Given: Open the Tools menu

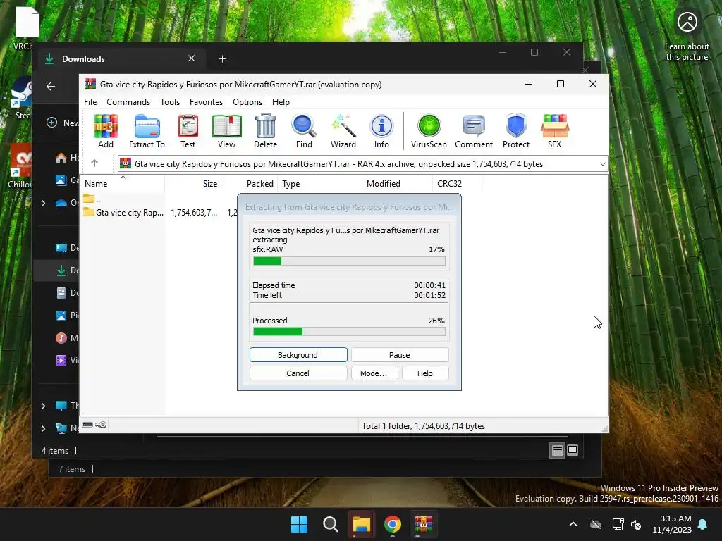Looking at the screenshot, I should pyautogui.click(x=170, y=102).
